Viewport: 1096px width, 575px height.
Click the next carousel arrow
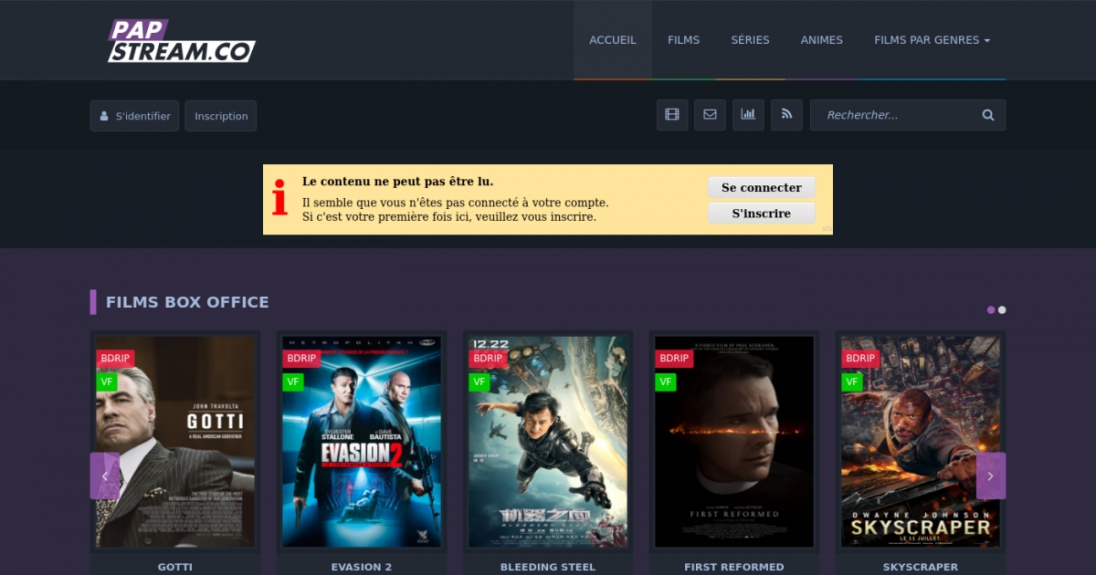(x=991, y=476)
